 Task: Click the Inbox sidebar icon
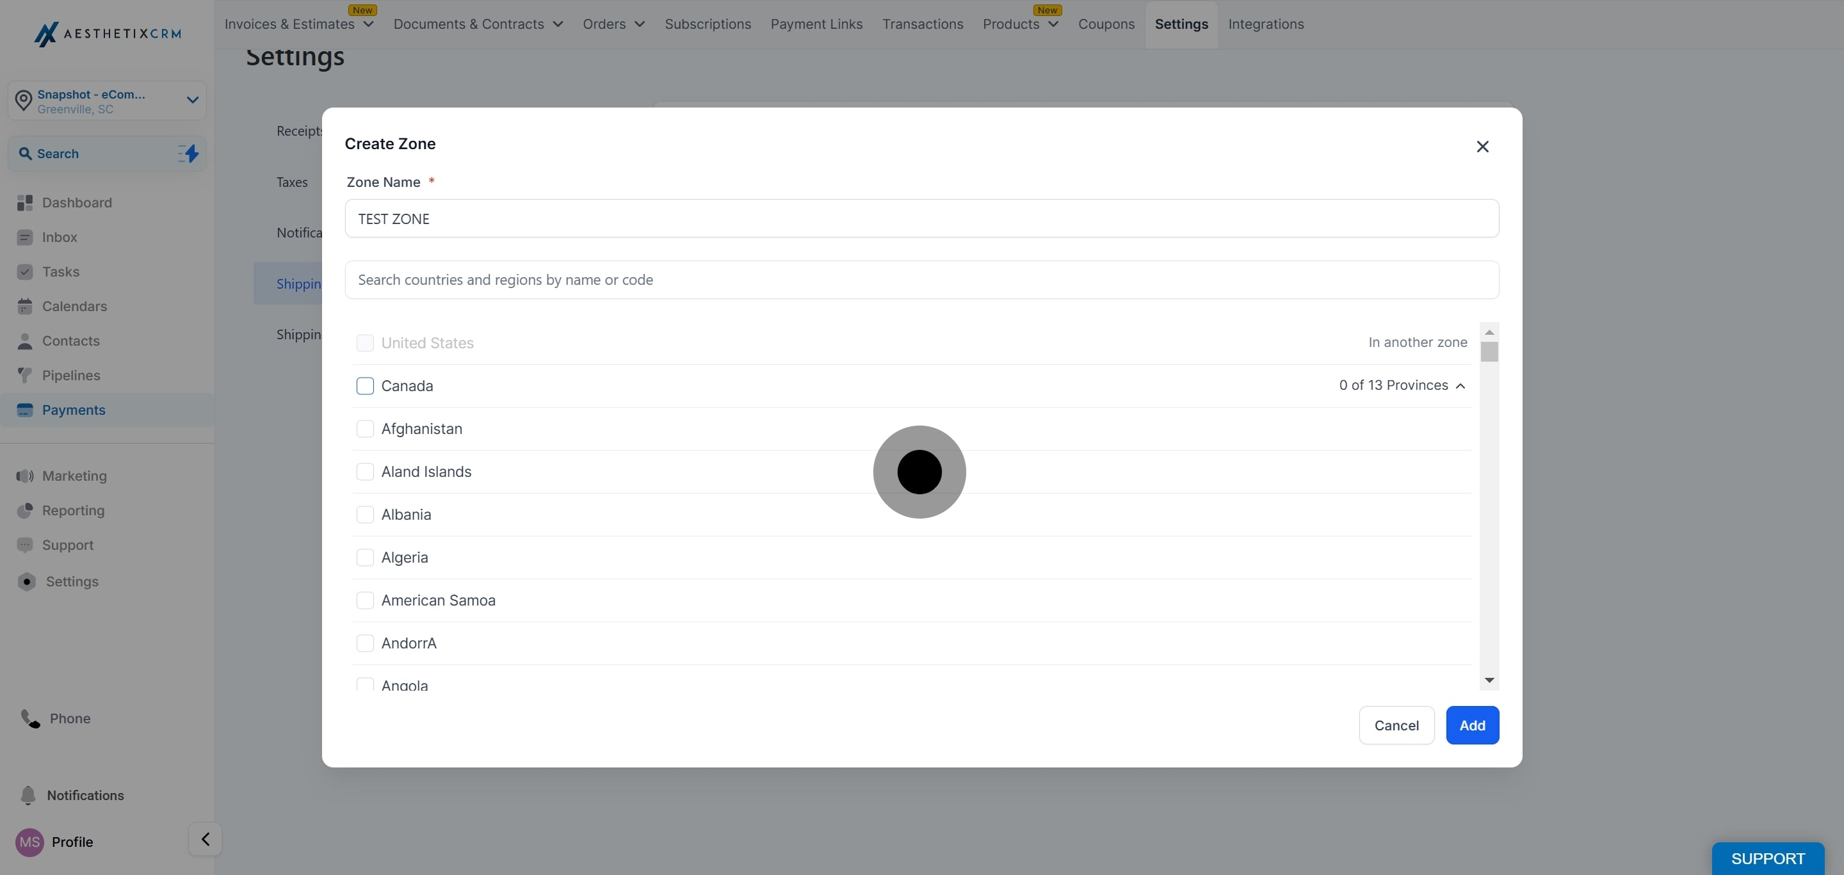coord(25,237)
